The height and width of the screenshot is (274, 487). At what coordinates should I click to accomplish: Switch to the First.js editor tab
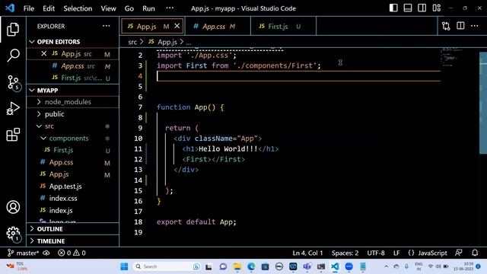point(283,27)
